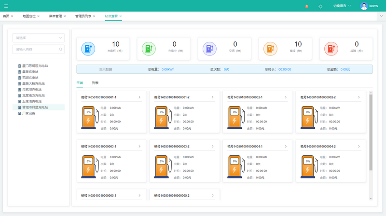The image size is (386, 216).
Task: Switch to the 首页 tab
Action: [x=6, y=16]
